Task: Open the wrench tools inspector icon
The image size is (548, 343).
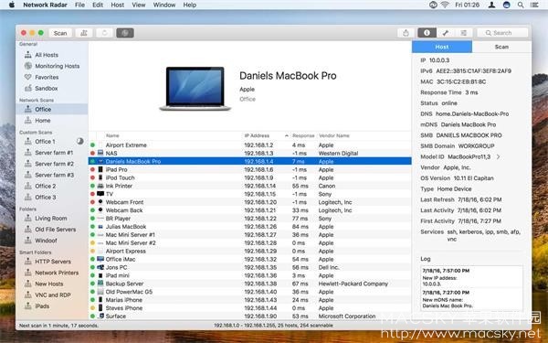Action: [x=446, y=33]
